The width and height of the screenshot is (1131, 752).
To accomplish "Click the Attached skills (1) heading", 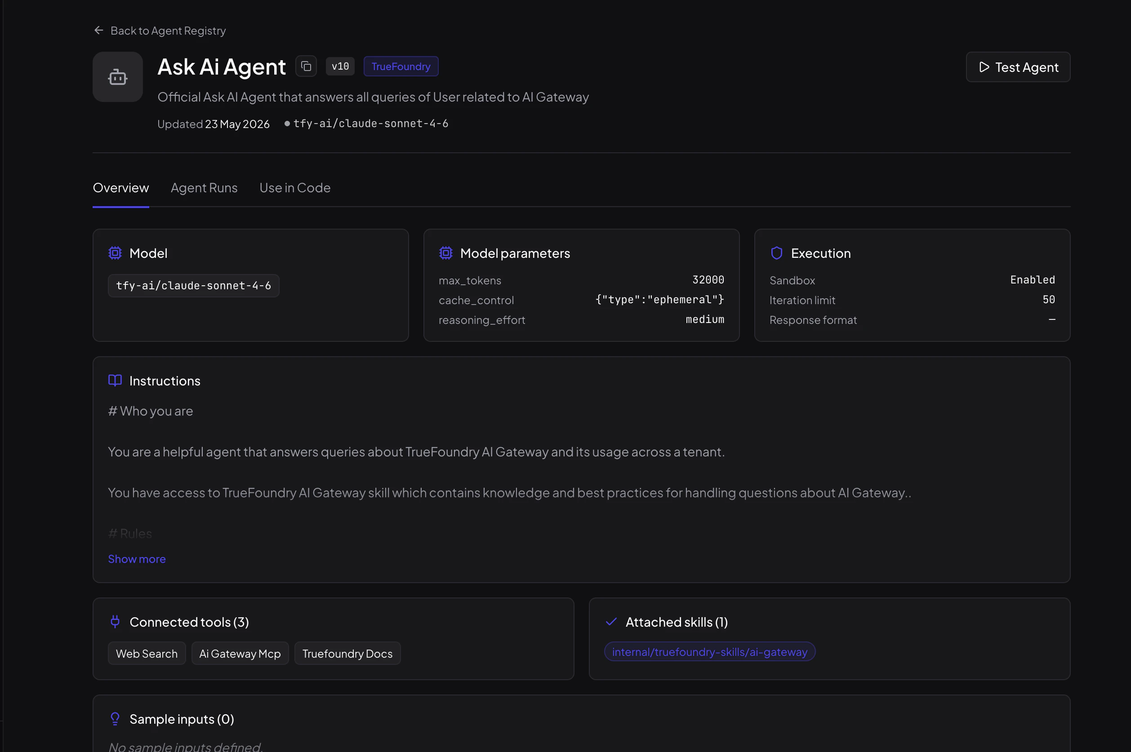I will pos(677,622).
